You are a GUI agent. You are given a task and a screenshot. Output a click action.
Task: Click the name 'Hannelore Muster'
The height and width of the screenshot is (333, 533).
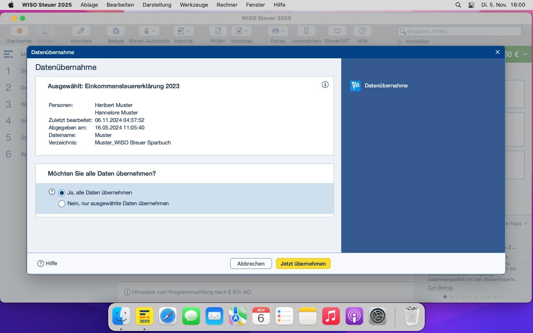116,112
